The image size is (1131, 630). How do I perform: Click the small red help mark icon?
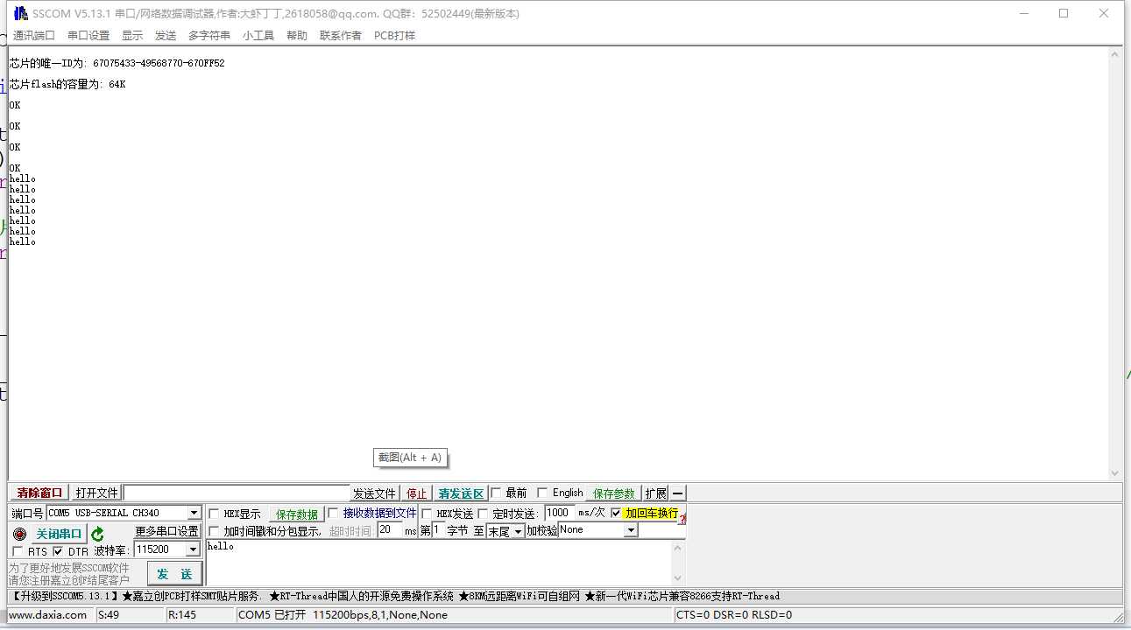point(682,520)
